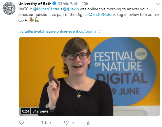Expand the tweet options chevron
This screenshot has height=127, width=162.
(158, 4)
